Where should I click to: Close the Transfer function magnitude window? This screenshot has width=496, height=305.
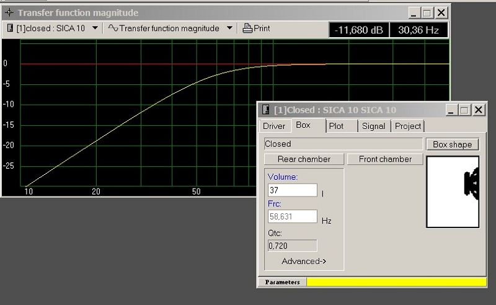[x=441, y=13]
